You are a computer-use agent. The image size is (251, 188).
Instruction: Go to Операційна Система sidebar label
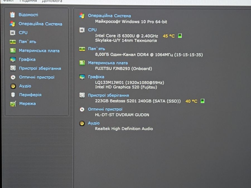tap(40, 24)
